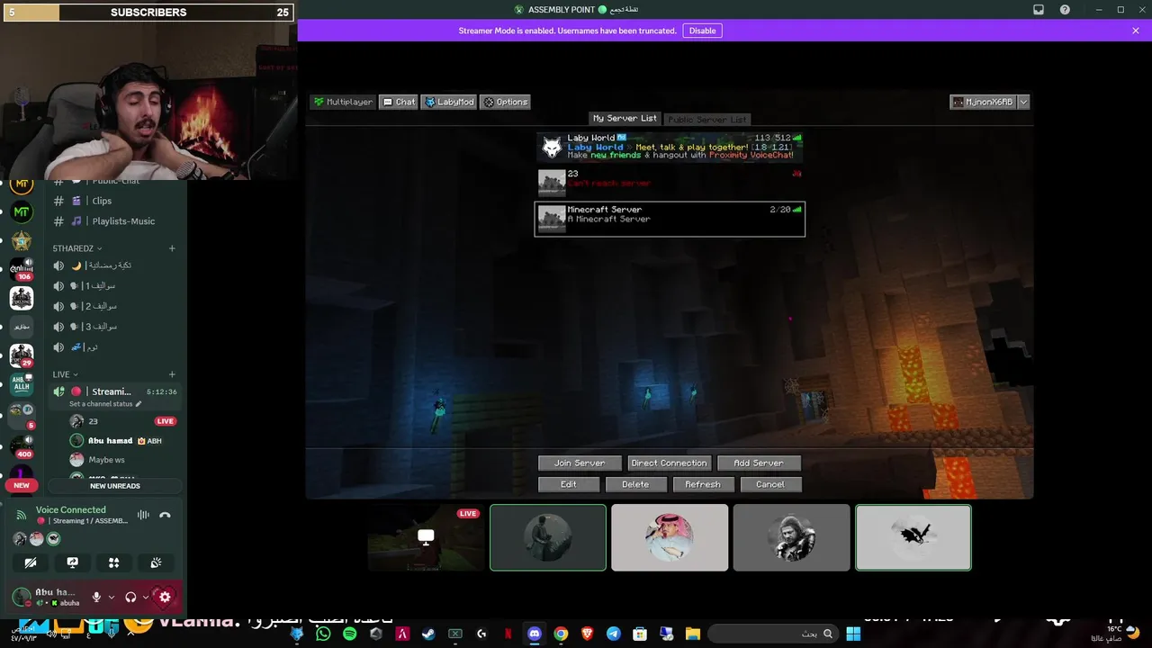Click the Refresh server list button
The image size is (1152, 648).
[703, 484]
